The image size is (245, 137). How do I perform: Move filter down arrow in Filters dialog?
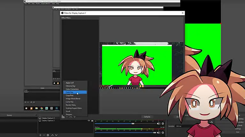click(x=75, y=117)
